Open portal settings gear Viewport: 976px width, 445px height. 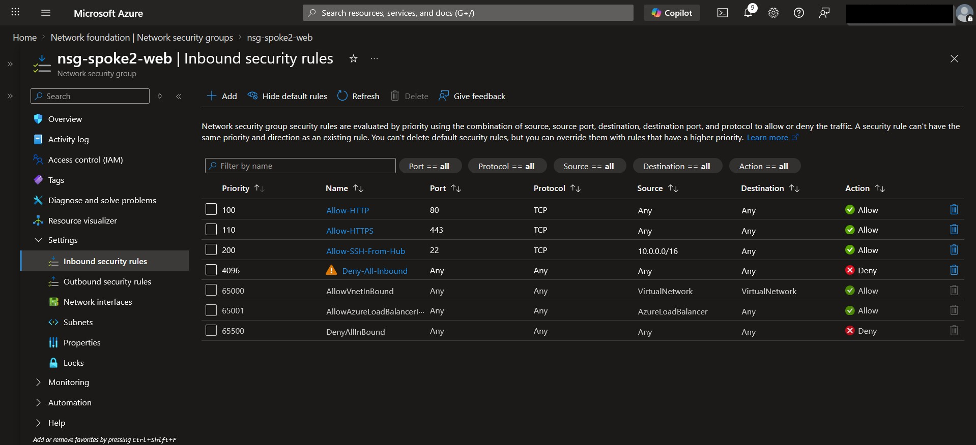point(773,13)
